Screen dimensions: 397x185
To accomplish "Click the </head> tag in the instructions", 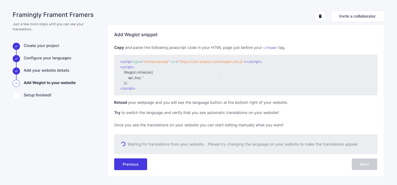I will (270, 48).
